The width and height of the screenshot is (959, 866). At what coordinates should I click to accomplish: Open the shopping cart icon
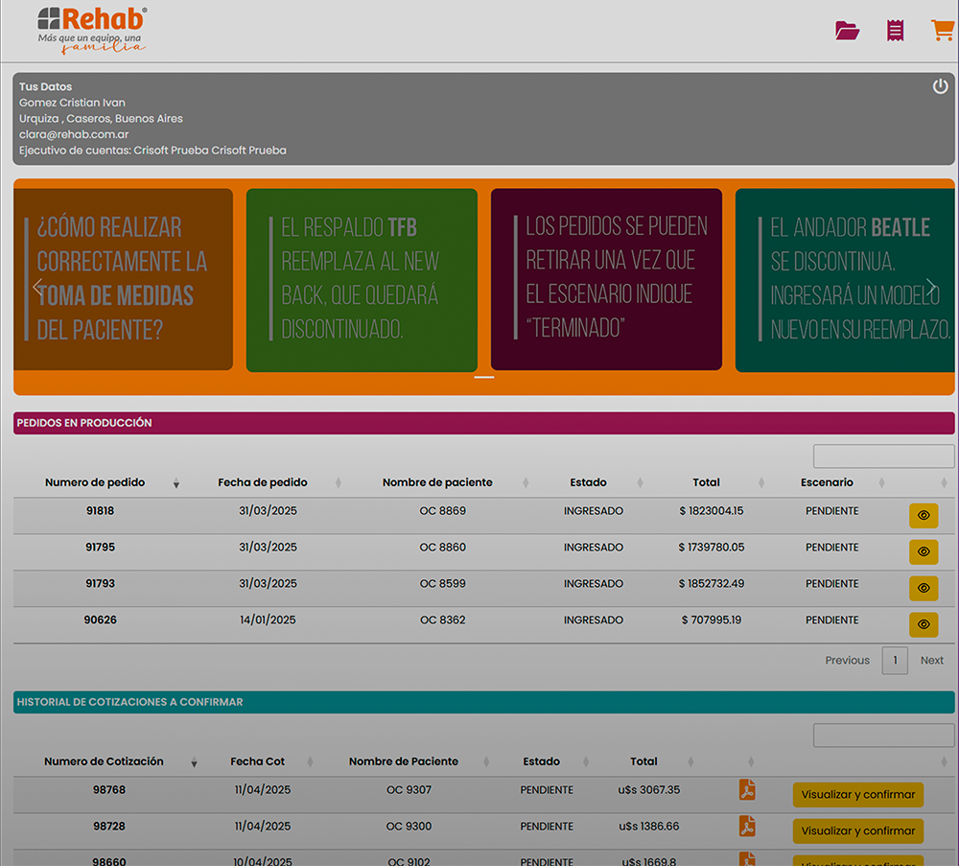942,31
